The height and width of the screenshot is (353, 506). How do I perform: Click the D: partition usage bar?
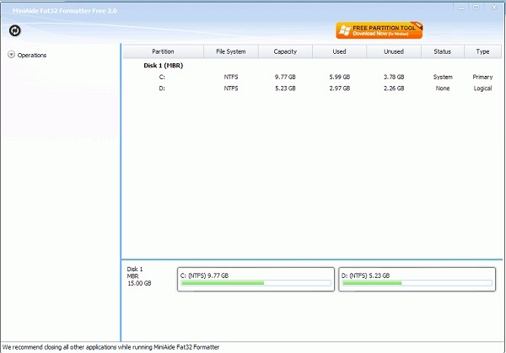[x=417, y=283]
